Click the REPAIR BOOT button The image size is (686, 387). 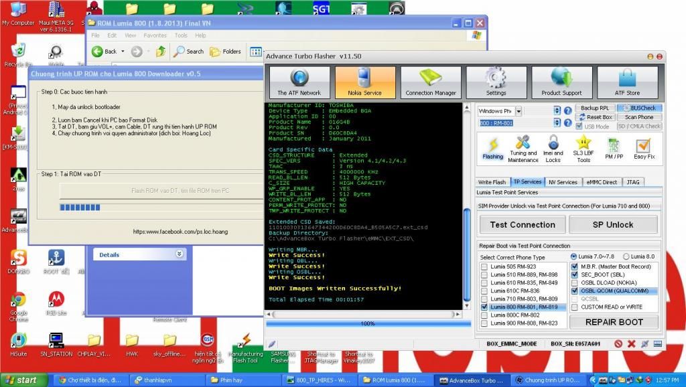click(x=614, y=322)
